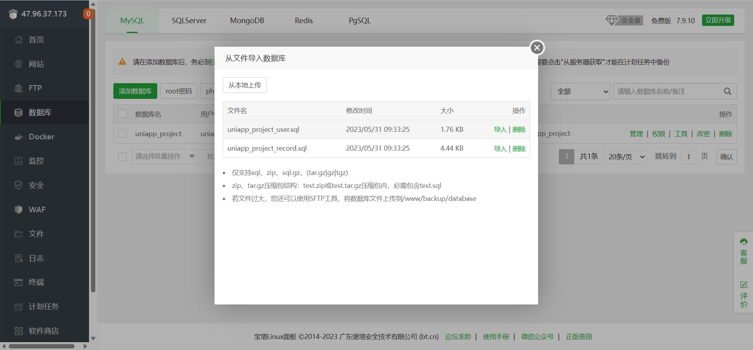
Task: Expand the 请选择批量操作 dropdown
Action: (165, 157)
